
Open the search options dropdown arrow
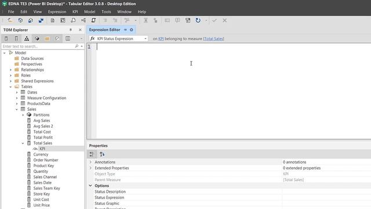(82, 46)
